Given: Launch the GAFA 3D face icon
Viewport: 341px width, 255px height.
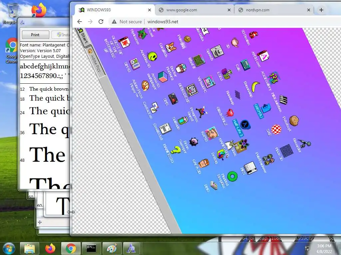Looking at the screenshot, I should click(x=204, y=163).
